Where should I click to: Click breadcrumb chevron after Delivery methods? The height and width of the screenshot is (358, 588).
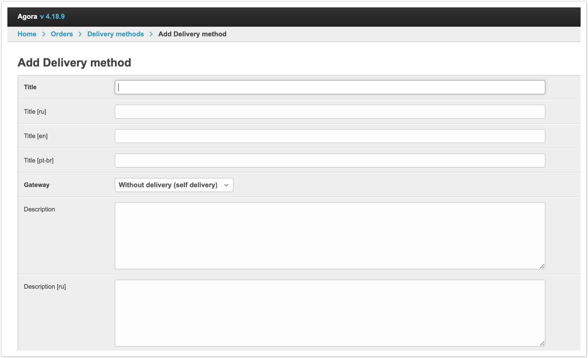pos(151,34)
